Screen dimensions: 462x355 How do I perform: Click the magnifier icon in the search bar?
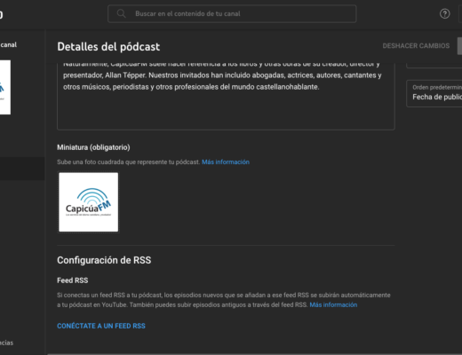[121, 13]
